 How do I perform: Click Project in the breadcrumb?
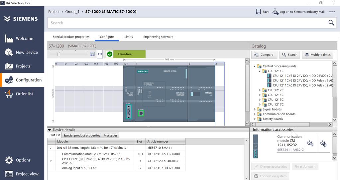pos(54,12)
